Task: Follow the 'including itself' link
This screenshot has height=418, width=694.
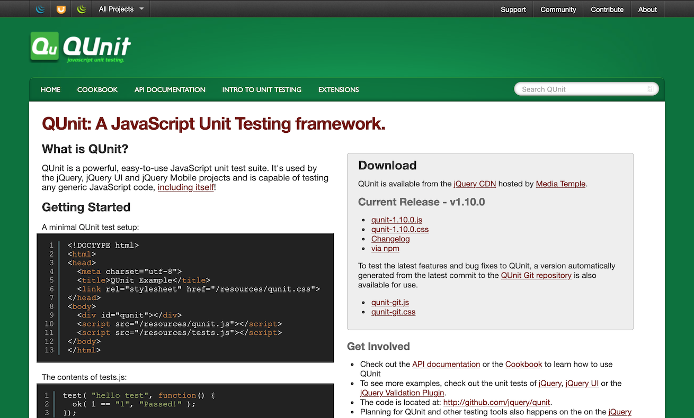Action: (186, 187)
